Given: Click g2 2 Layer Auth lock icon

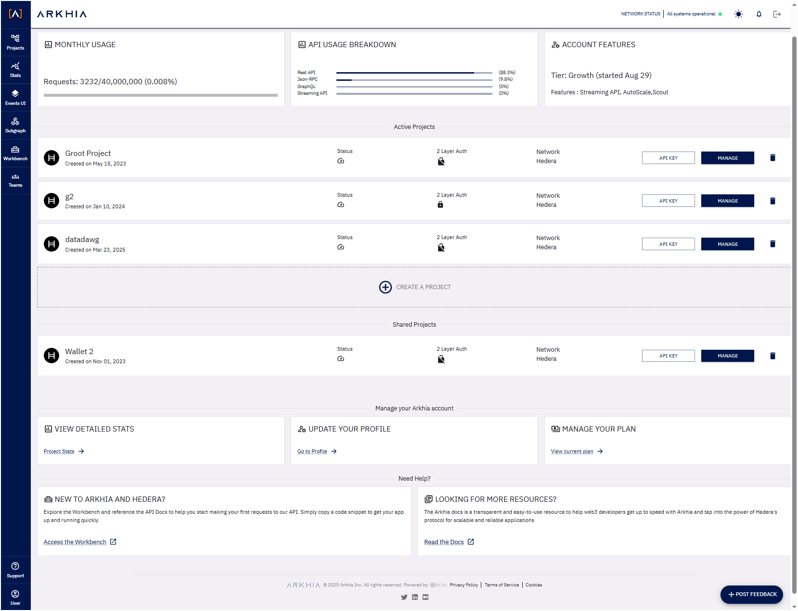Looking at the screenshot, I should click(x=440, y=204).
